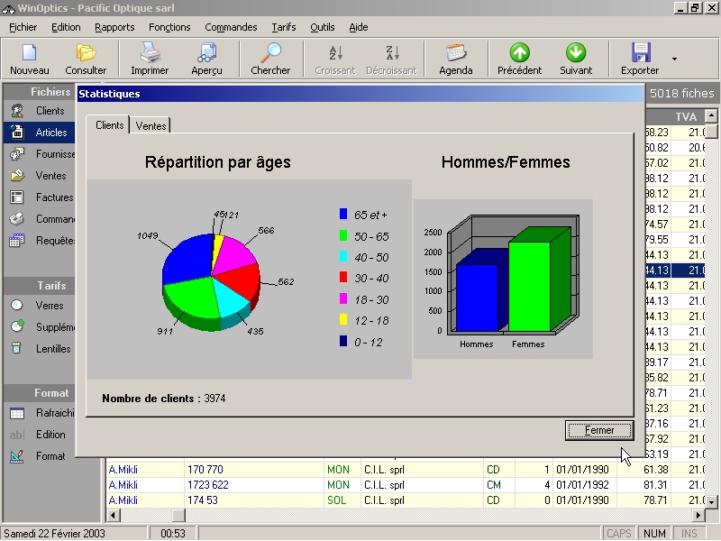
Task: Open the Rapports menu
Action: [114, 27]
